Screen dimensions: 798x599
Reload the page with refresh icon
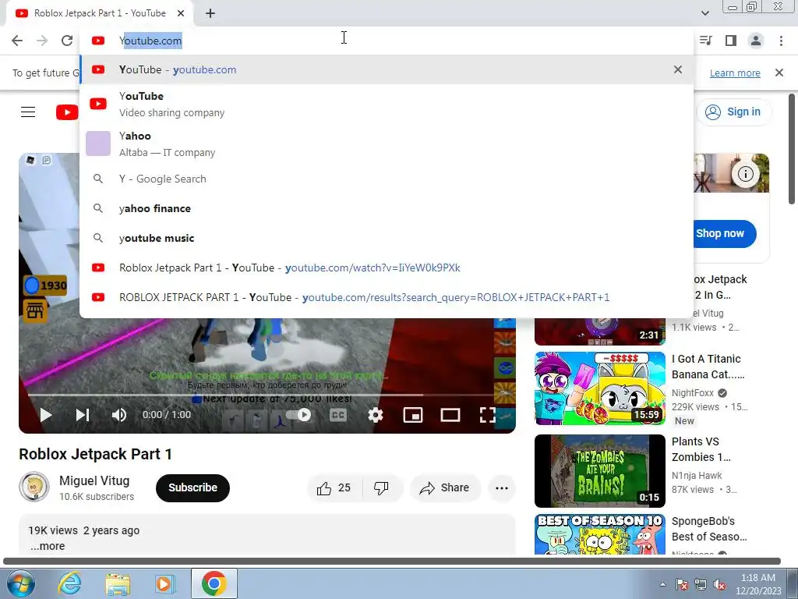click(67, 41)
